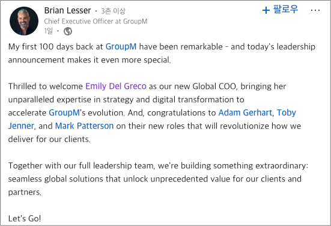
Task: Follow Brian Lesser with the 팔로우 button
Action: click(280, 10)
